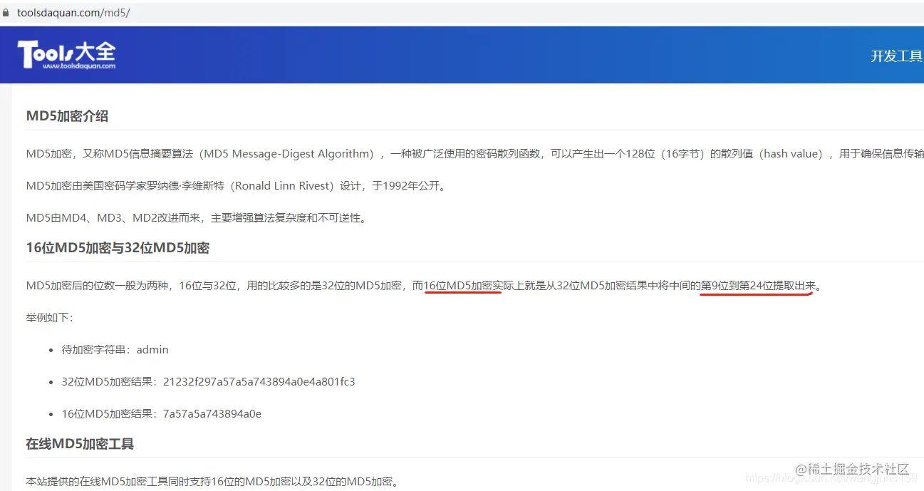The height and width of the screenshot is (491, 924).
Task: Select the 待加密字符串 admin list item
Action: pyautogui.click(x=115, y=349)
